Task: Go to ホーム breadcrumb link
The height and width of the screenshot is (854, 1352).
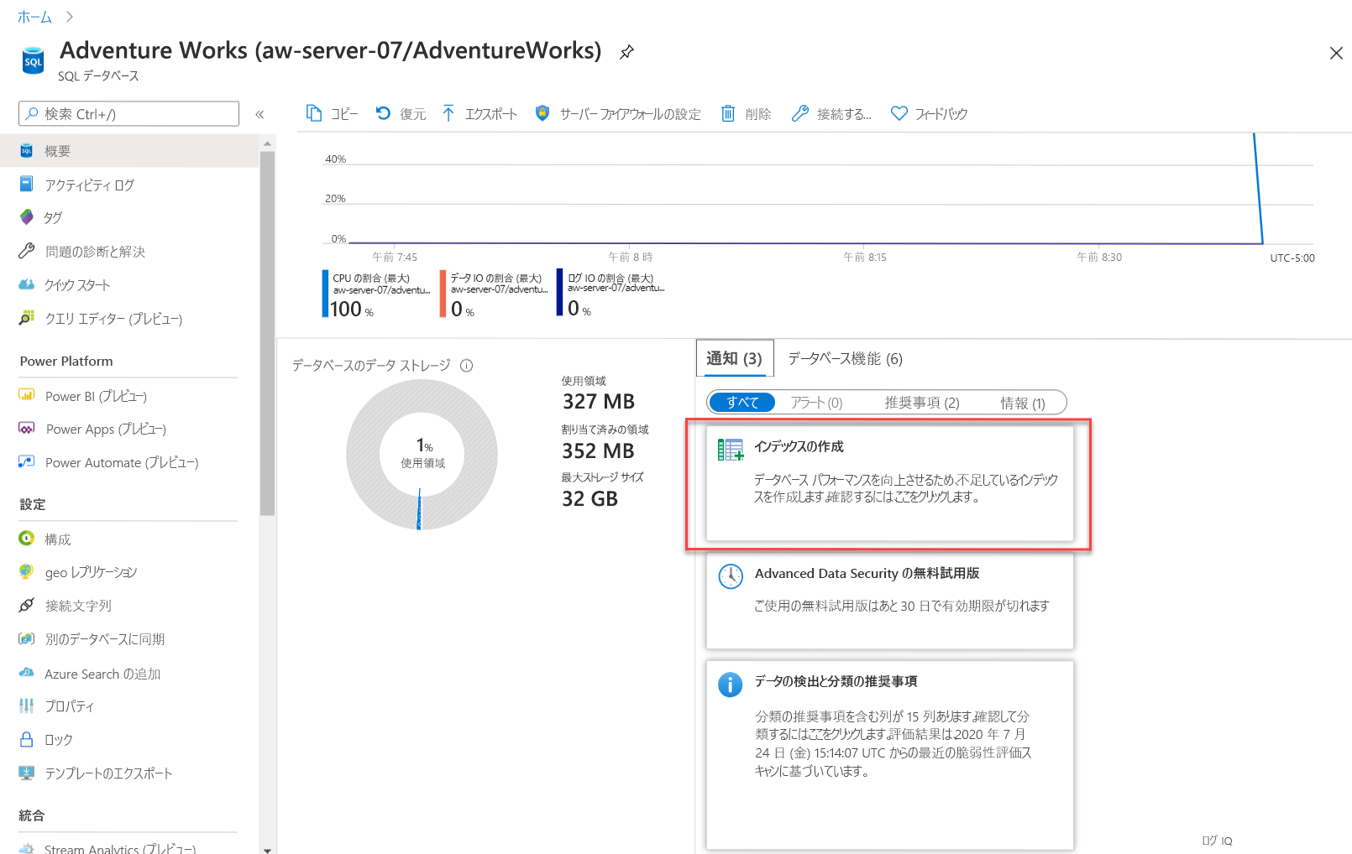Action: 34,17
